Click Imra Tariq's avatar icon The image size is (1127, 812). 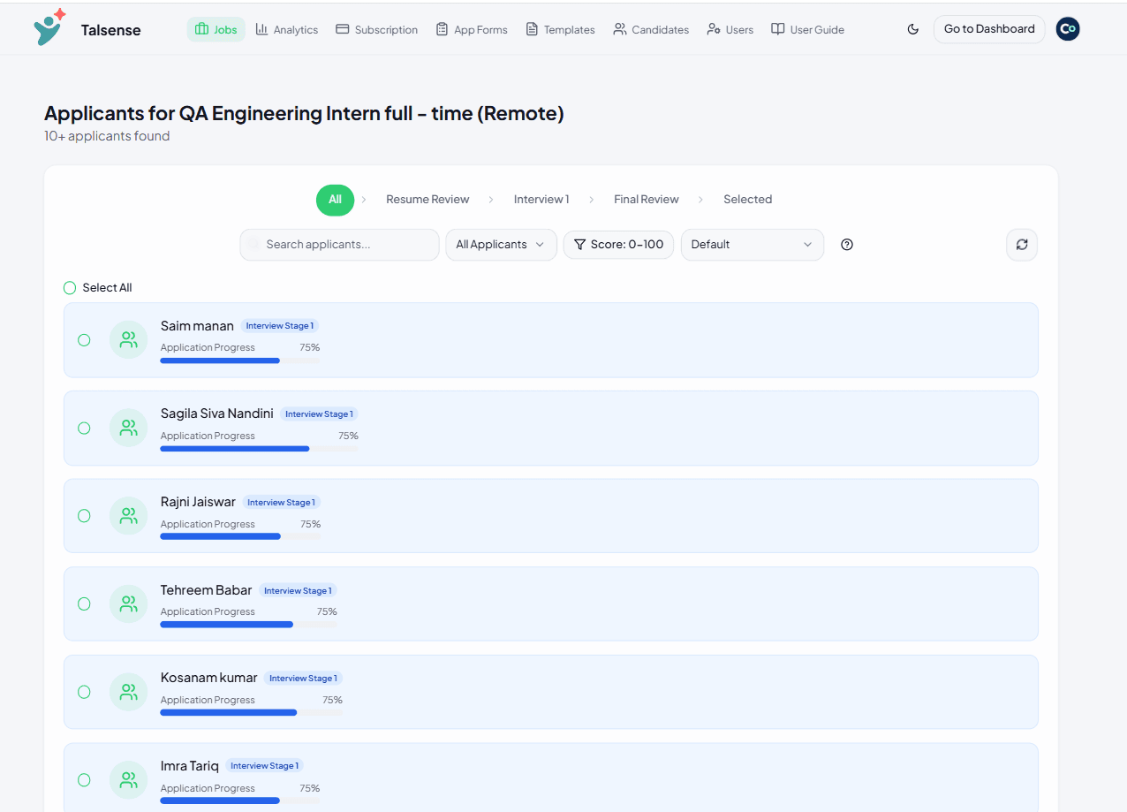129,780
